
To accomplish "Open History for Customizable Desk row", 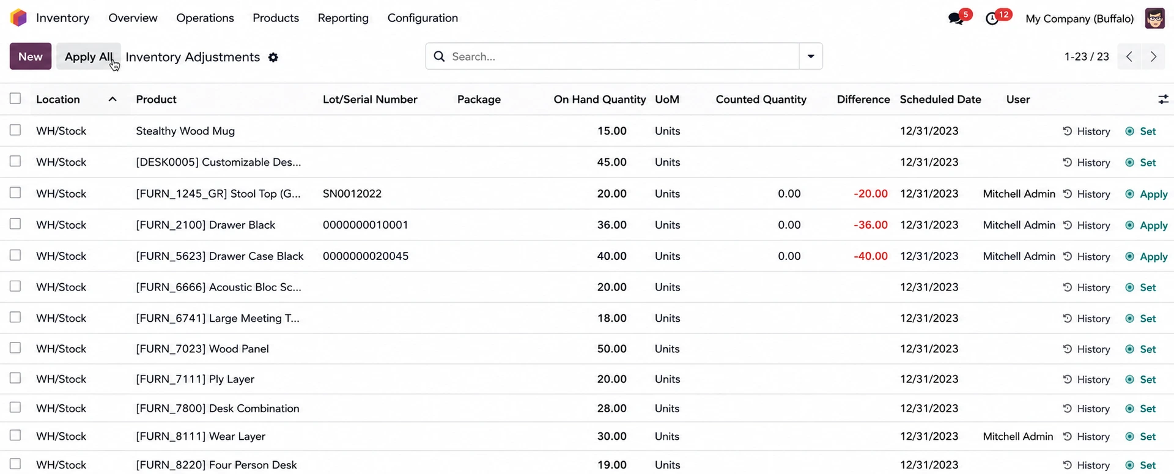I will coord(1087,163).
